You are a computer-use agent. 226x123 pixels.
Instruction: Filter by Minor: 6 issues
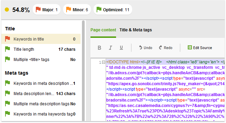[x=77, y=10]
